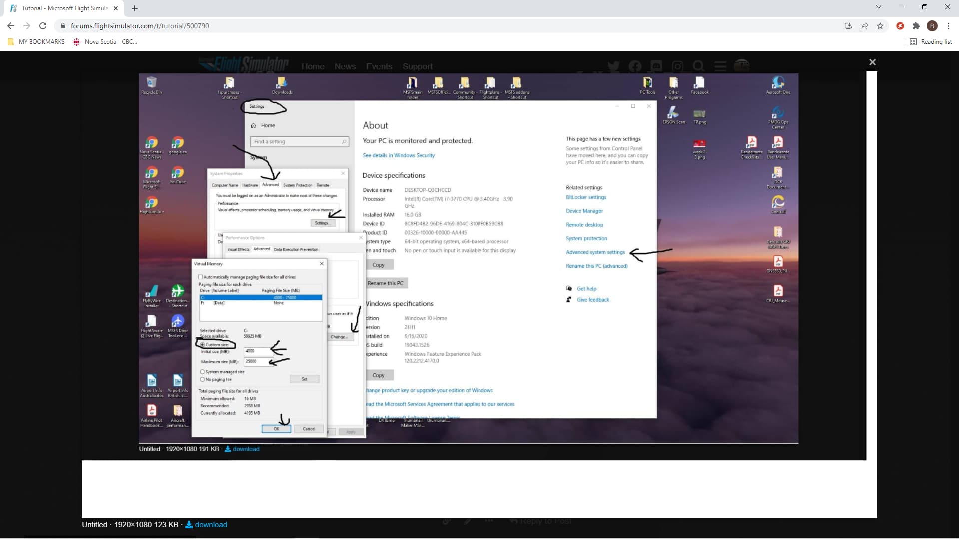Click the YouTube Chrome shortcut in the image
Screen dimensions: 959x539
(x=177, y=175)
